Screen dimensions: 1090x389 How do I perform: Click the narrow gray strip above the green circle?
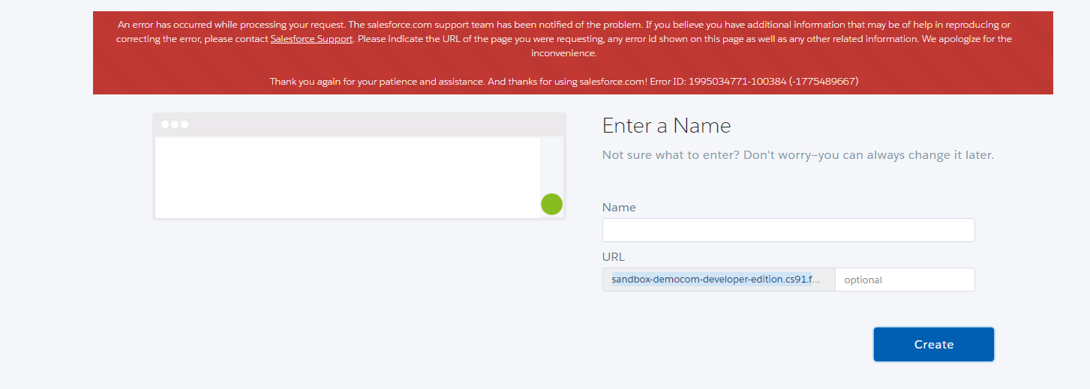coord(551,163)
